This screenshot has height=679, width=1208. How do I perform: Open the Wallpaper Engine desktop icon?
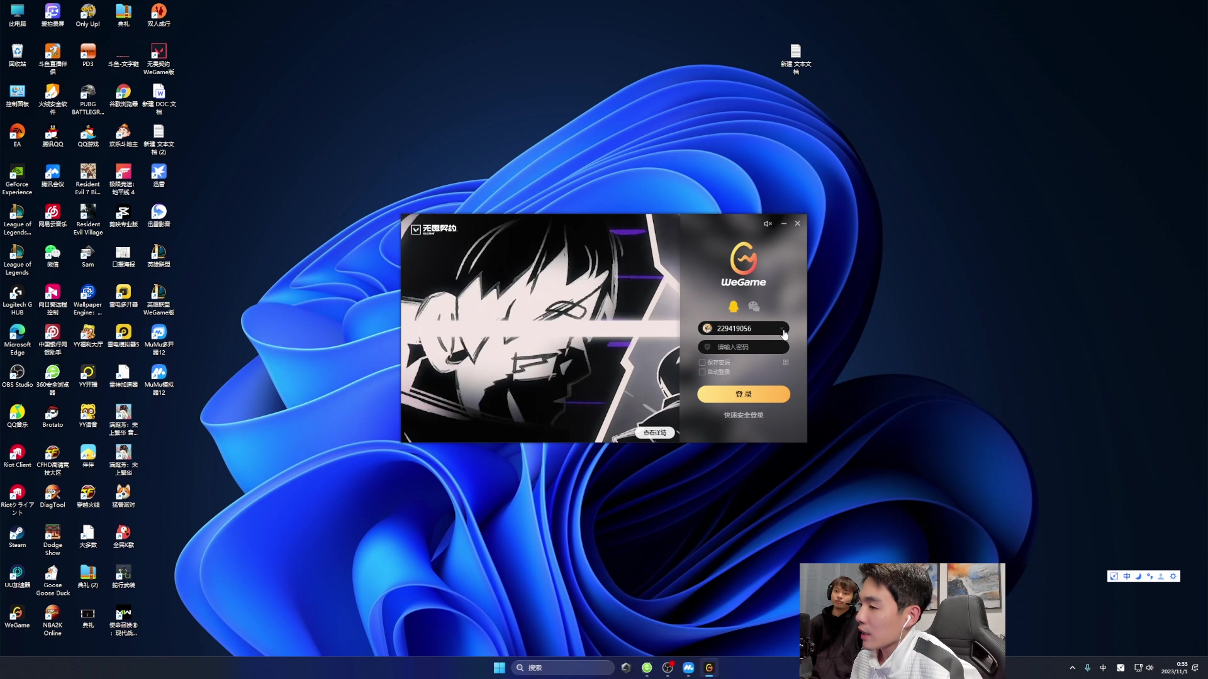(x=88, y=299)
